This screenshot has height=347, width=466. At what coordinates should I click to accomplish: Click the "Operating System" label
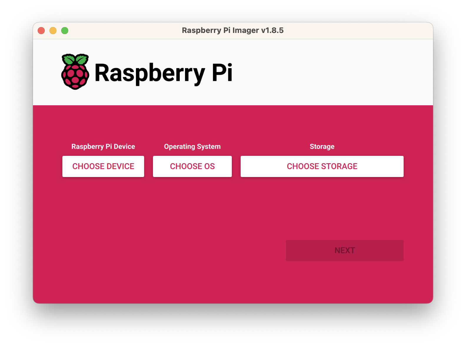point(192,146)
